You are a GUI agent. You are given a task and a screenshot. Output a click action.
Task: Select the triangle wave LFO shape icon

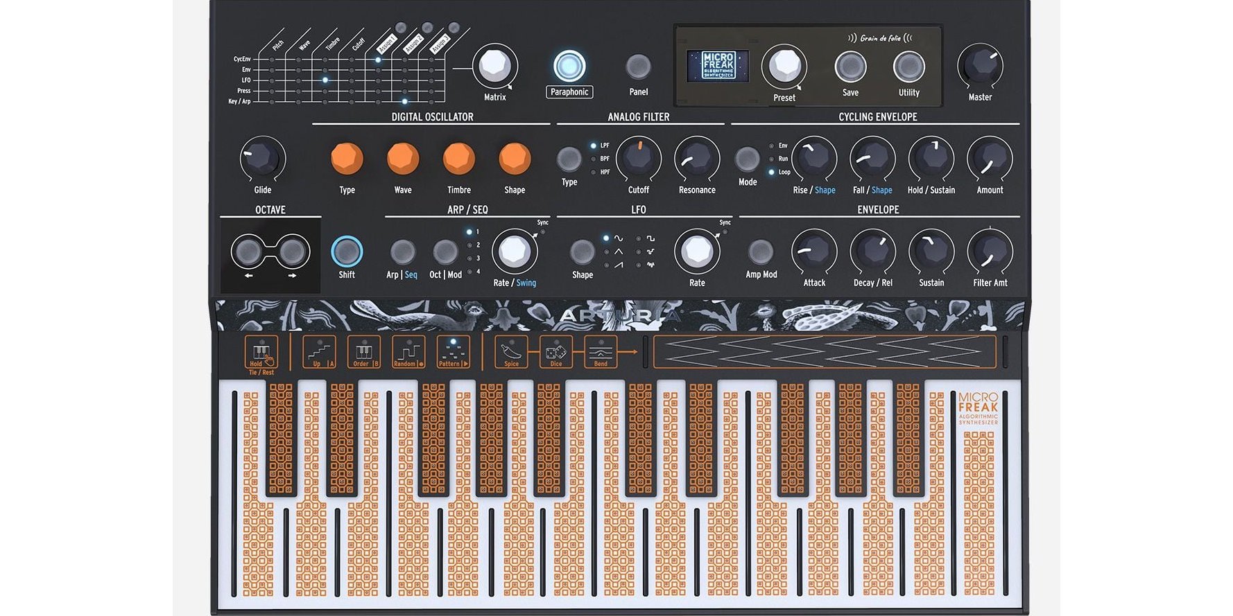[618, 252]
